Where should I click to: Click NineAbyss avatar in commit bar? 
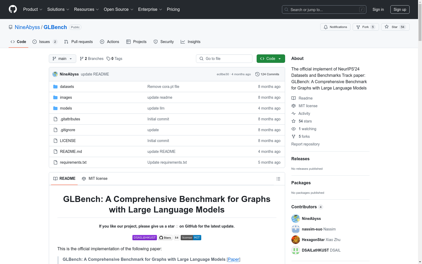click(x=55, y=74)
